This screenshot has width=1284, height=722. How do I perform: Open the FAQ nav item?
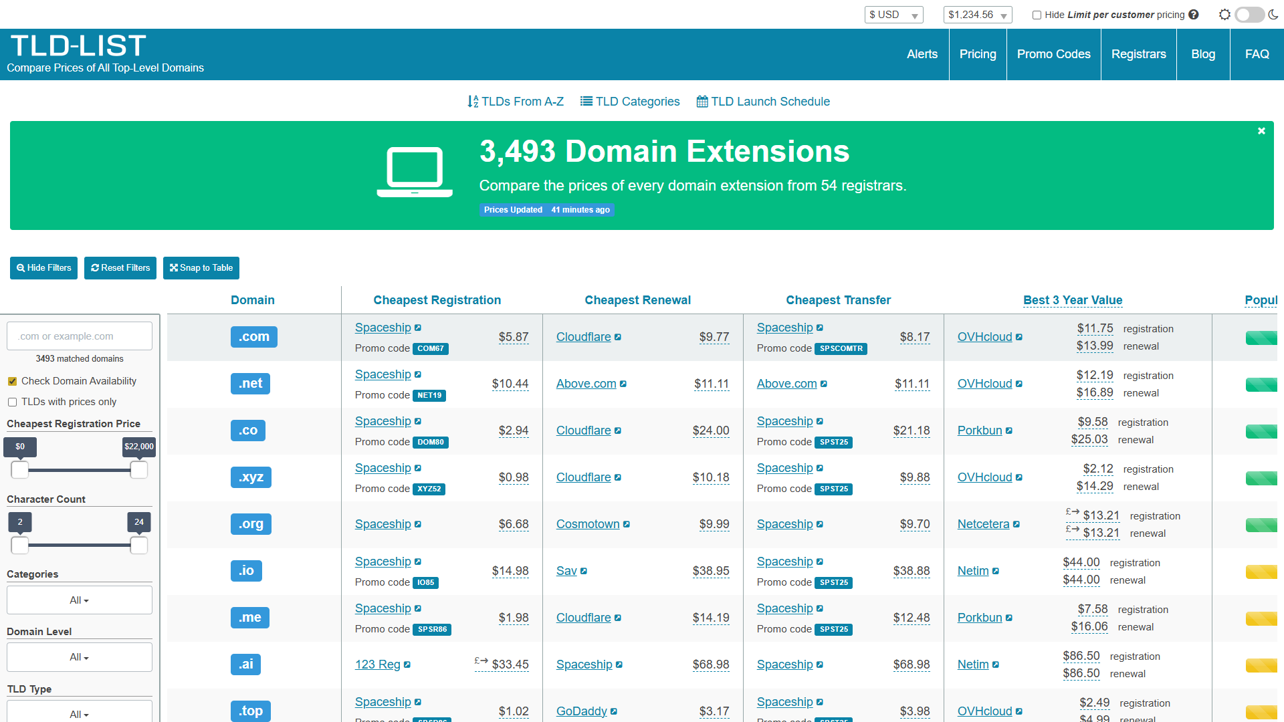[1257, 54]
